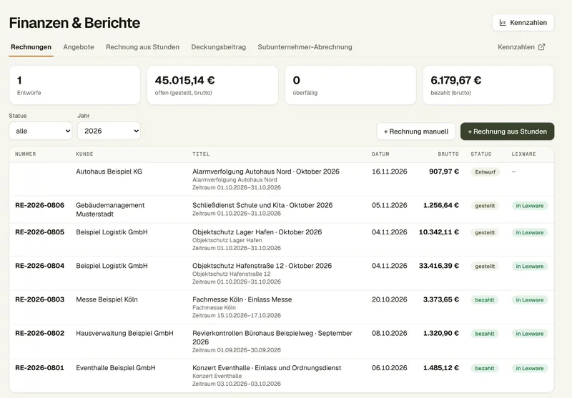This screenshot has width=572, height=398.
Task: Switch to the Angebote tab
Action: [79, 47]
